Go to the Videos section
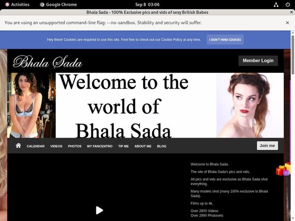Viewport: 295px width, 221px height. pyautogui.click(x=56, y=146)
